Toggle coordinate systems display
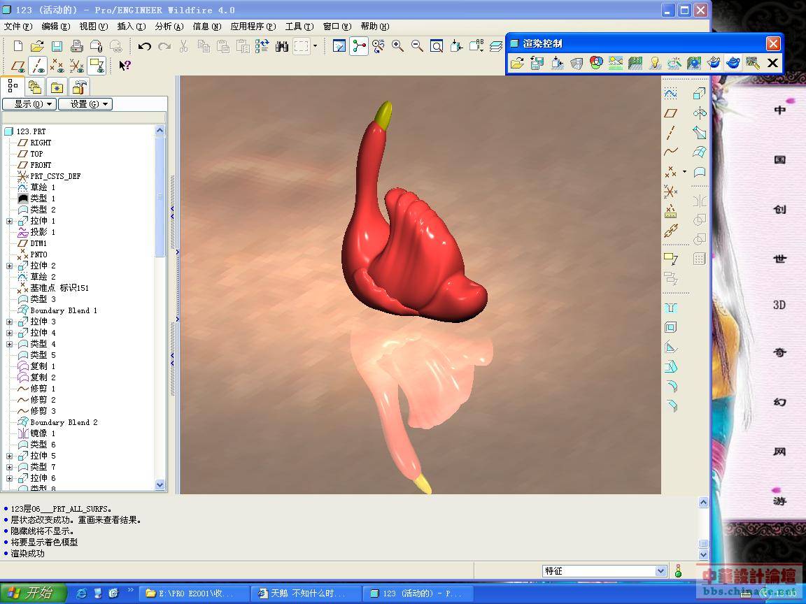 pos(76,66)
